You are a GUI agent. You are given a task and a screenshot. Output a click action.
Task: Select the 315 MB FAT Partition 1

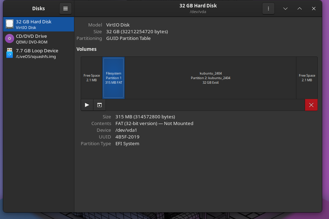pos(113,78)
